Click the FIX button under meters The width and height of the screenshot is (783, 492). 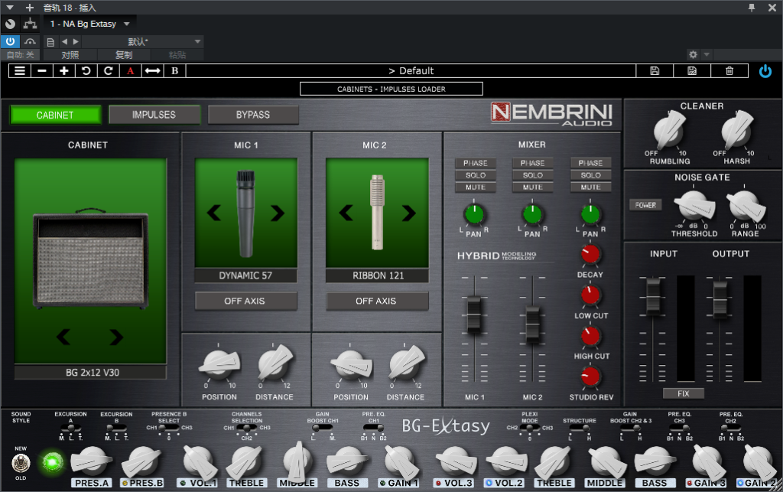[684, 393]
